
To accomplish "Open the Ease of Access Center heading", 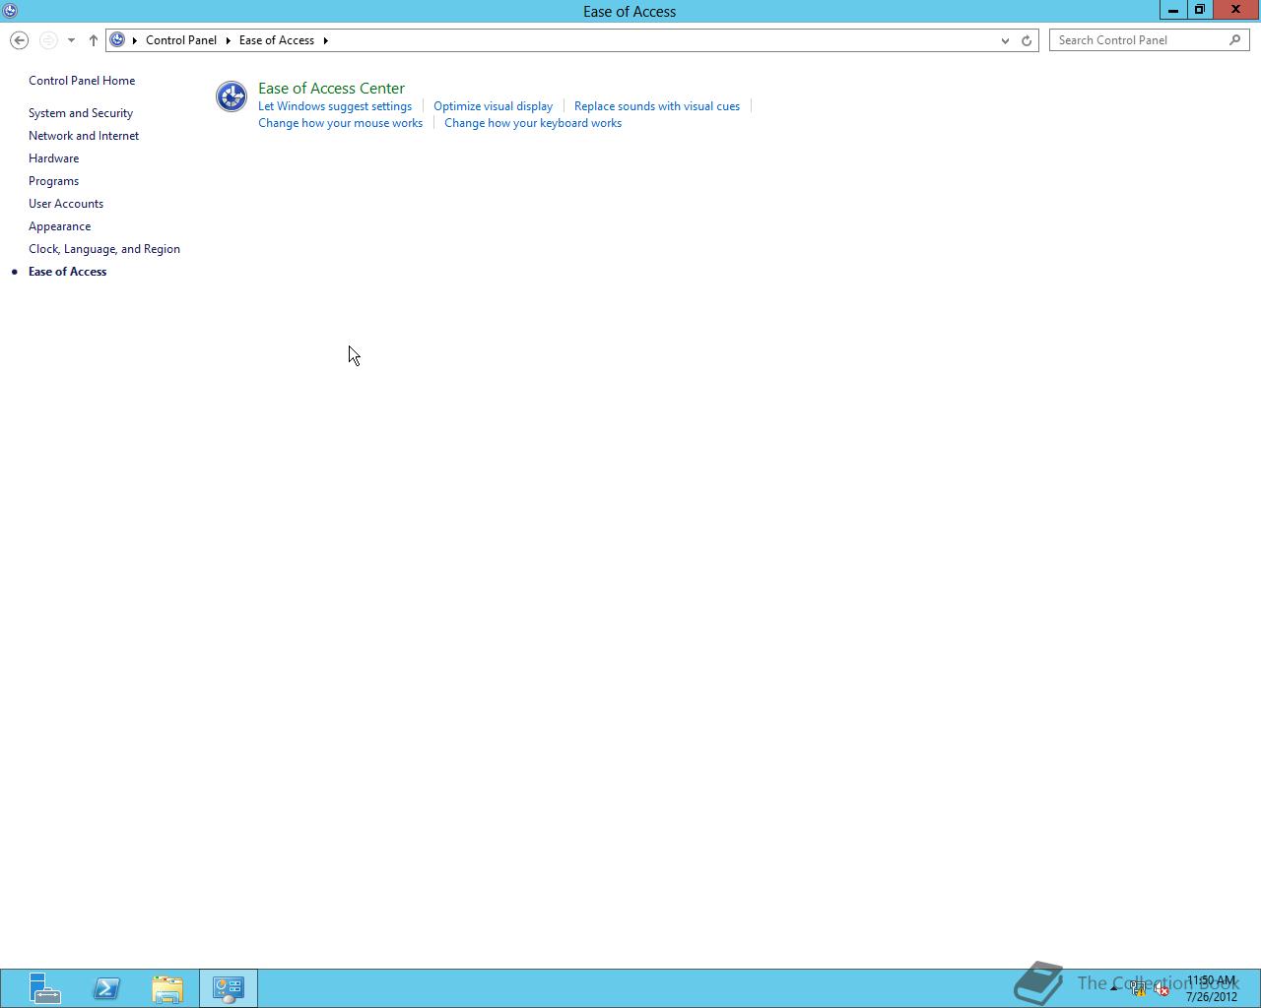I will click(x=331, y=89).
